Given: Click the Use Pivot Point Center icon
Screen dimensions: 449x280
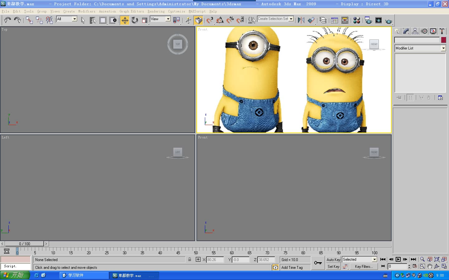Looking at the screenshot, I should coord(176,20).
